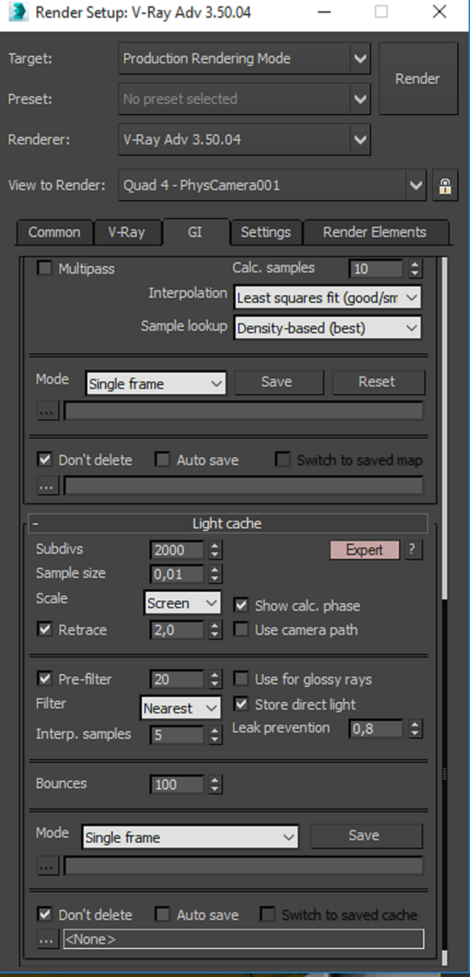Enable the Multipass checkbox
470x977 pixels.
click(x=45, y=269)
